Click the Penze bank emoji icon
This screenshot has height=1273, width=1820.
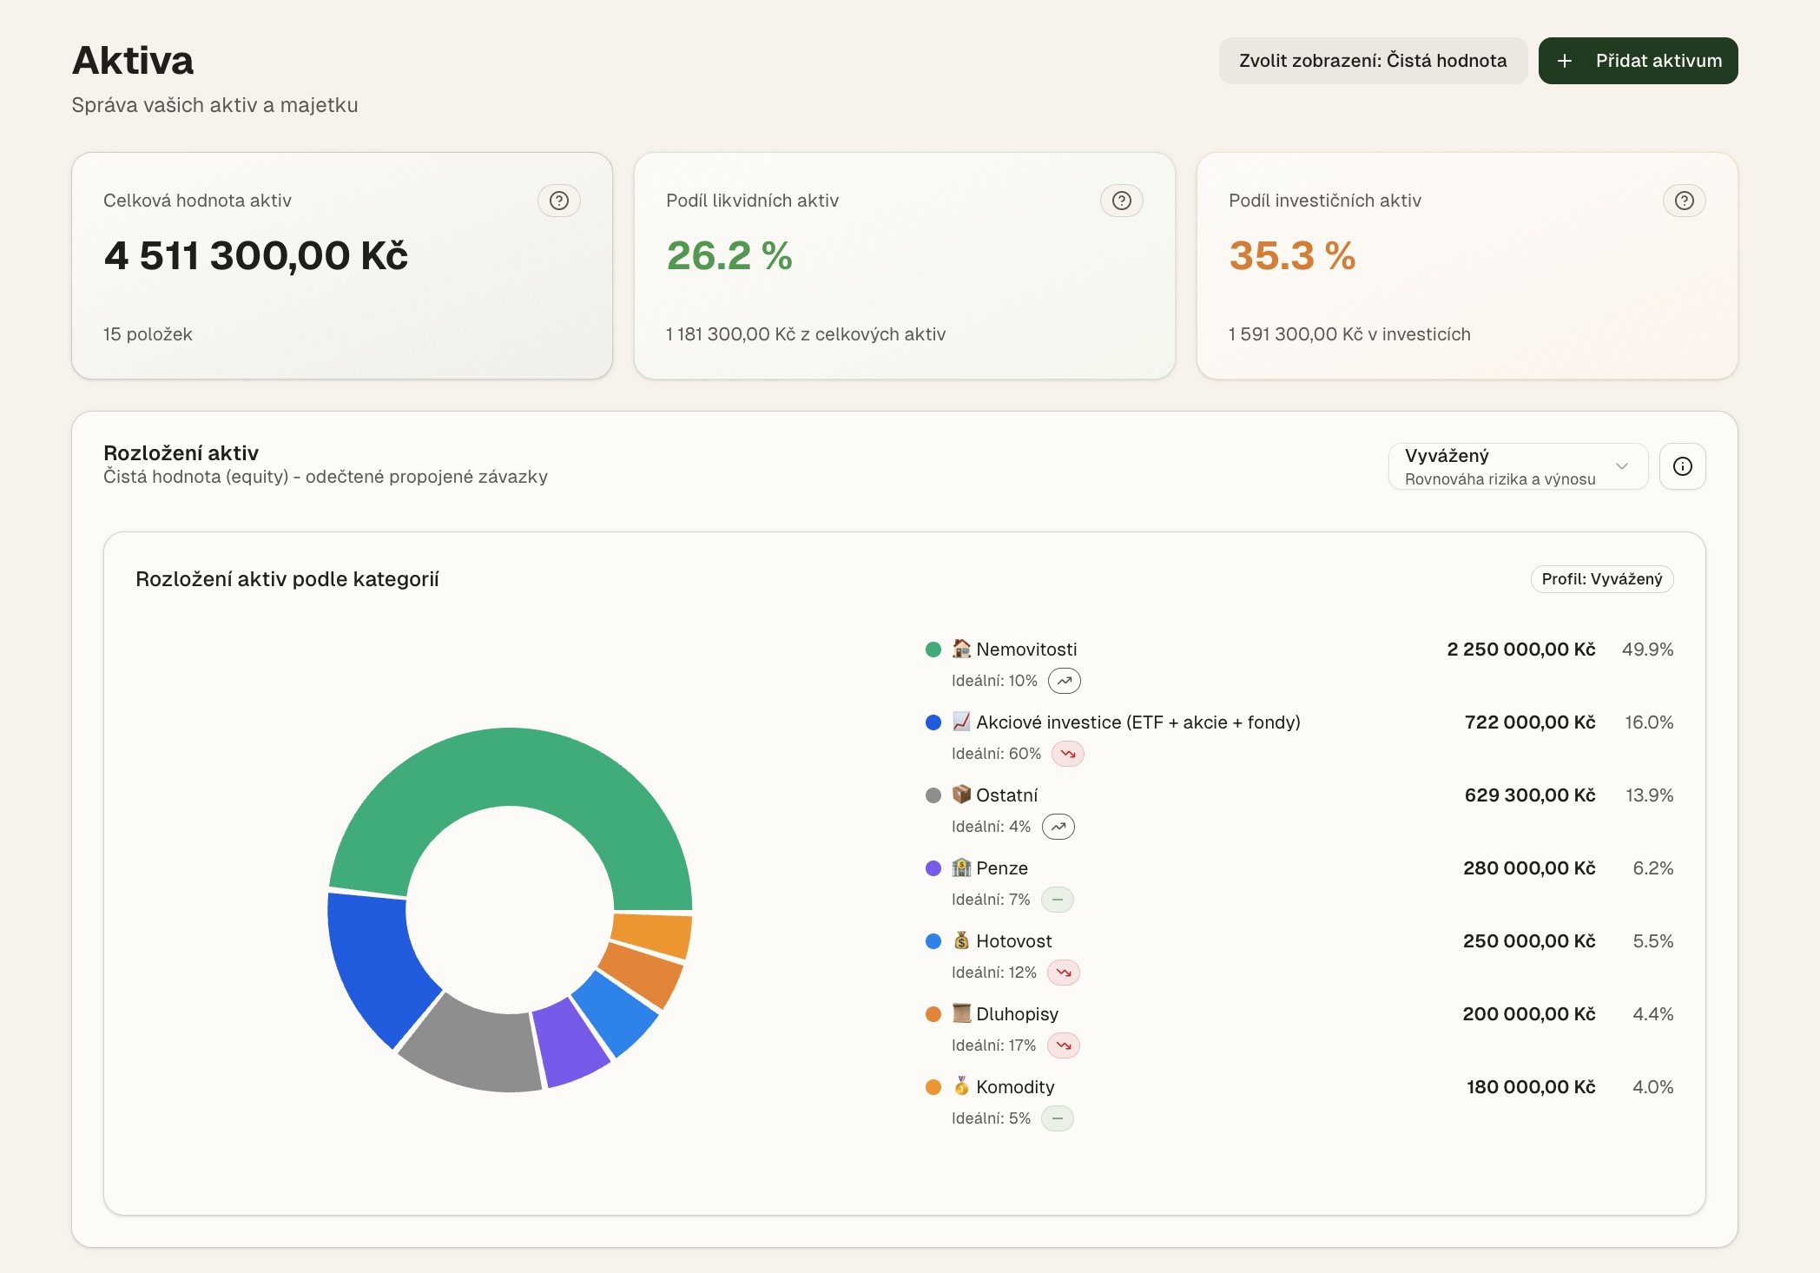[961, 867]
